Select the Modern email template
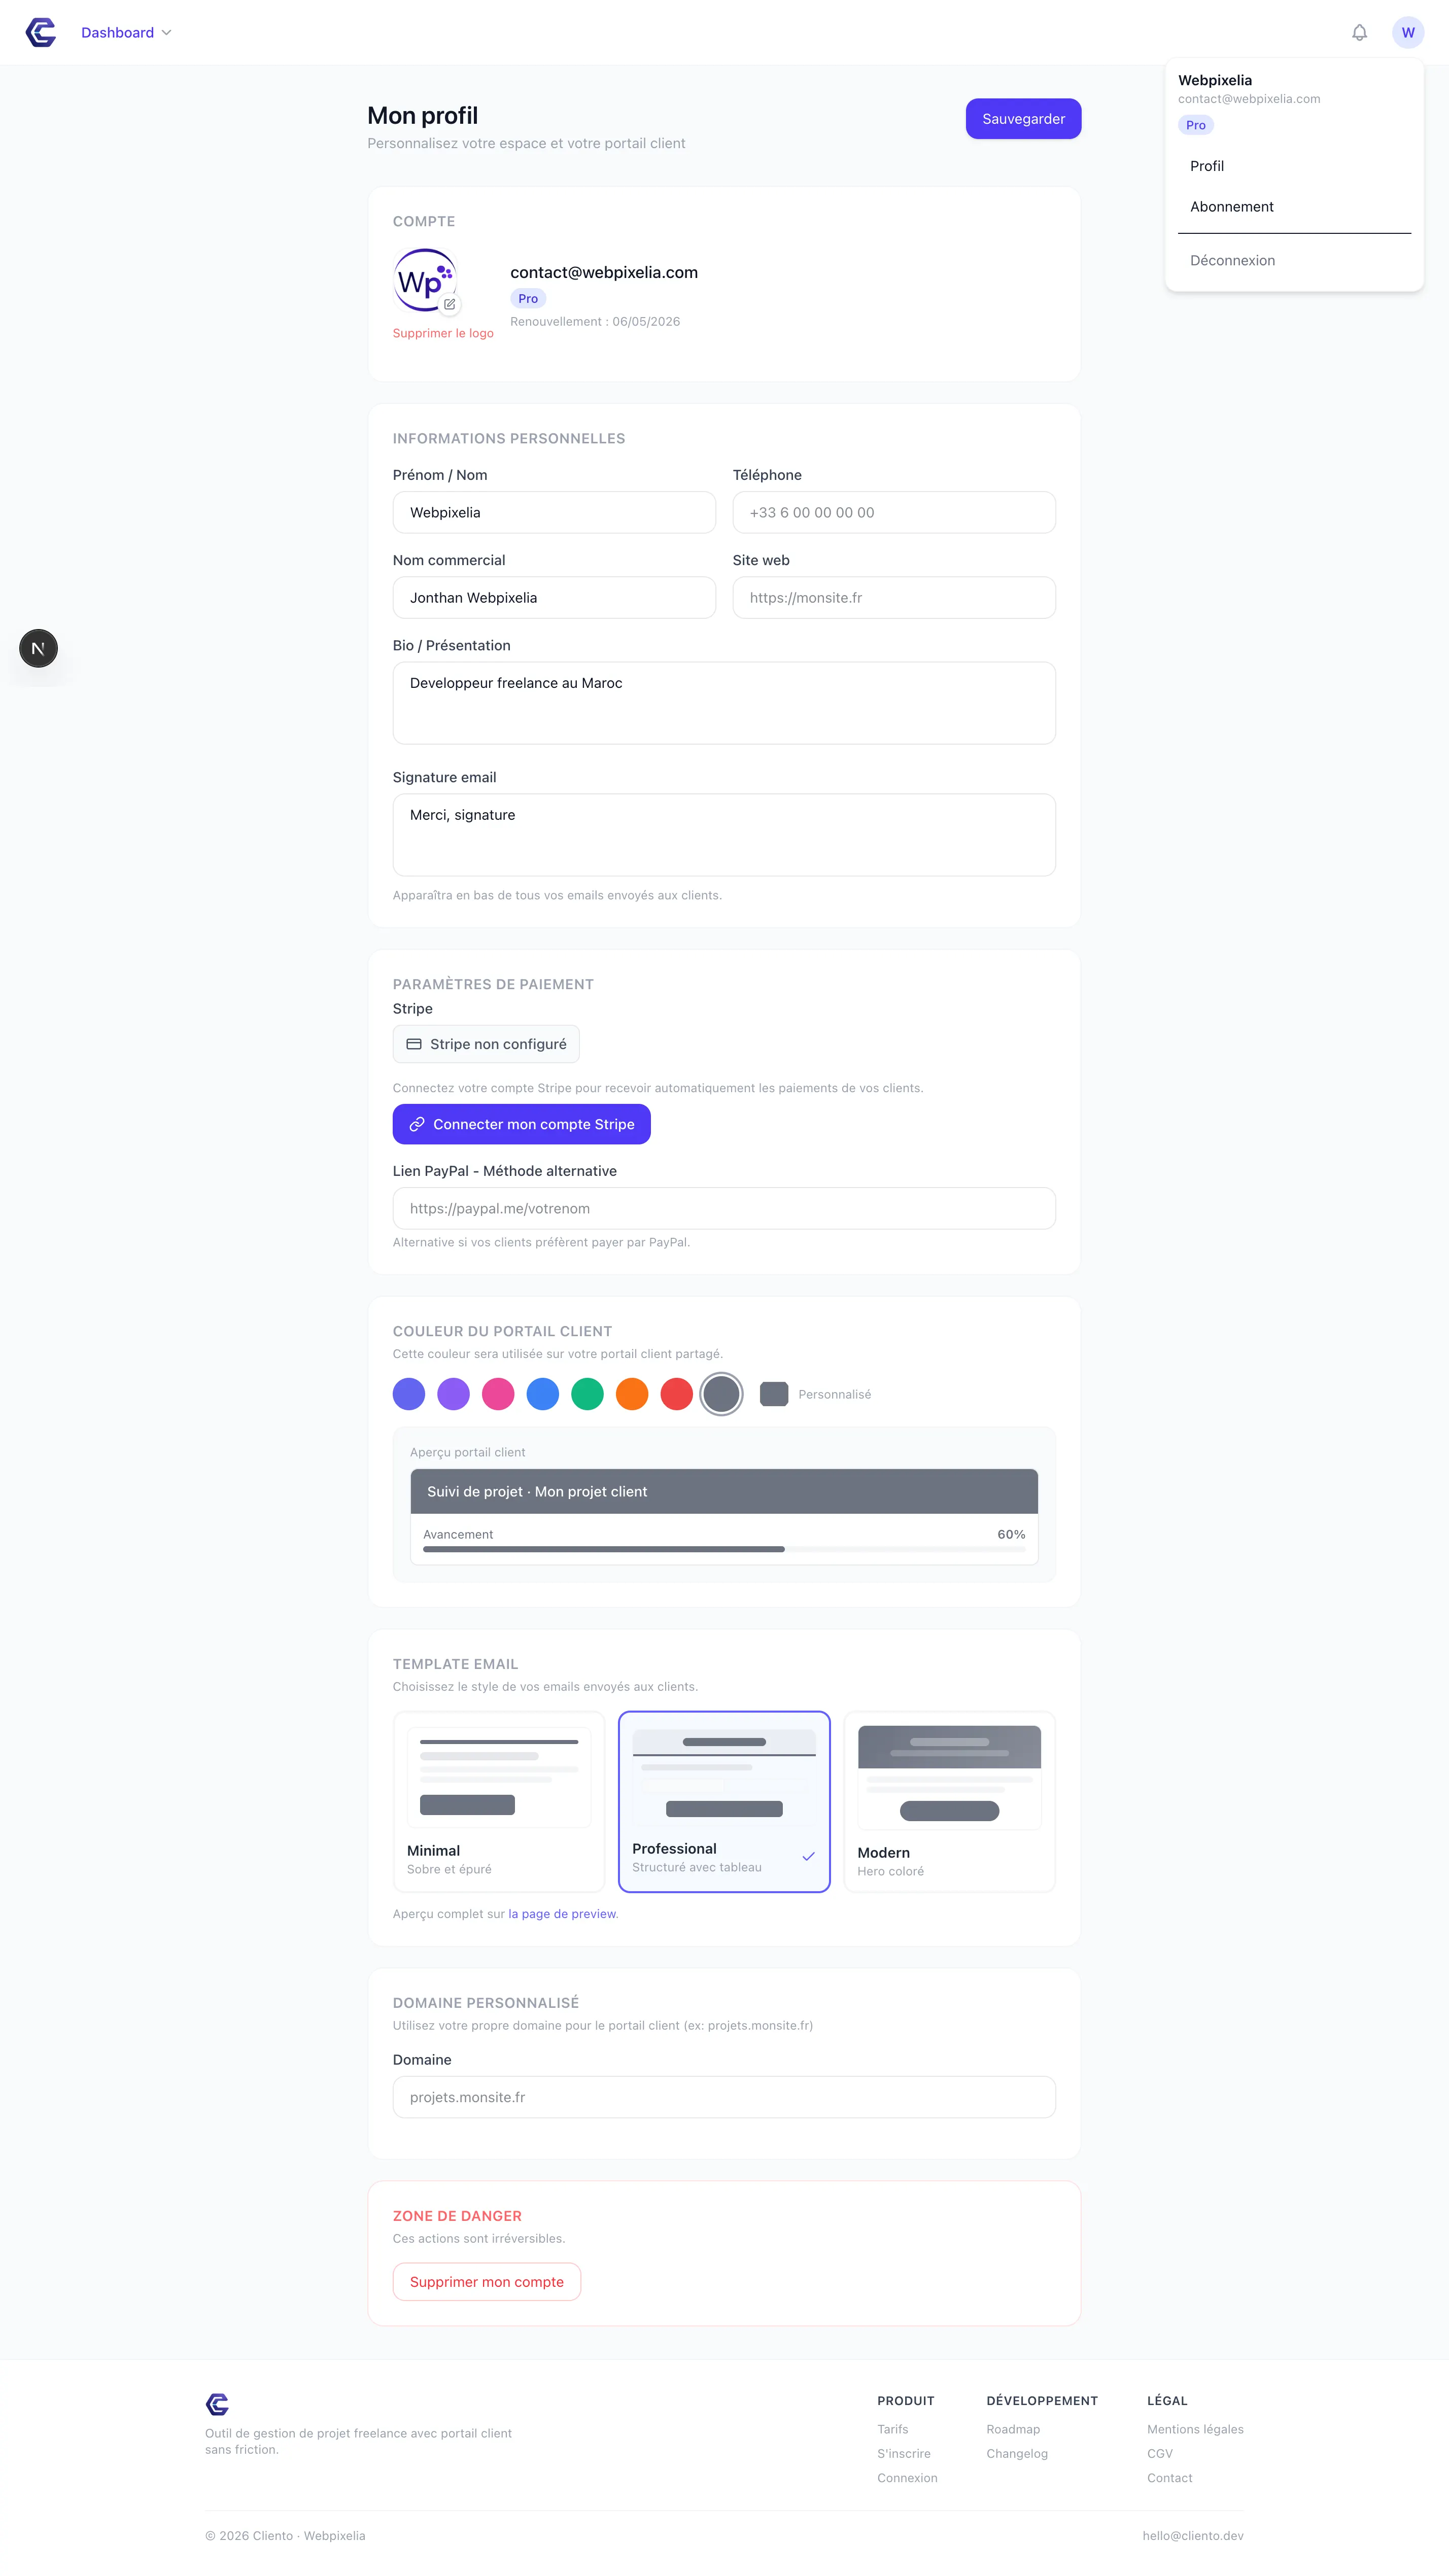 click(x=949, y=1801)
